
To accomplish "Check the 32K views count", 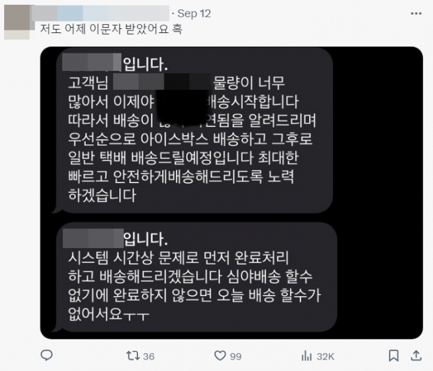I will click(x=325, y=356).
